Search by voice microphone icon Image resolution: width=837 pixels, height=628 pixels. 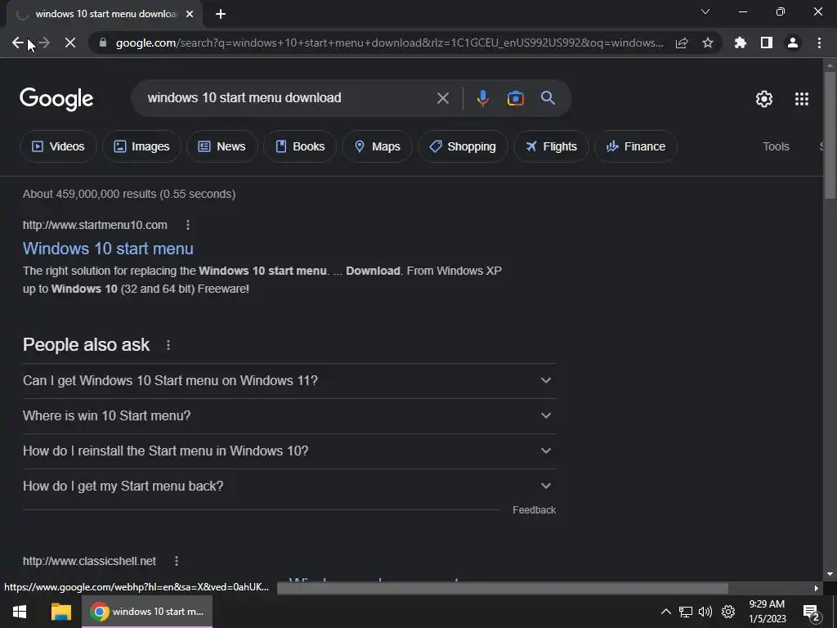(x=482, y=98)
